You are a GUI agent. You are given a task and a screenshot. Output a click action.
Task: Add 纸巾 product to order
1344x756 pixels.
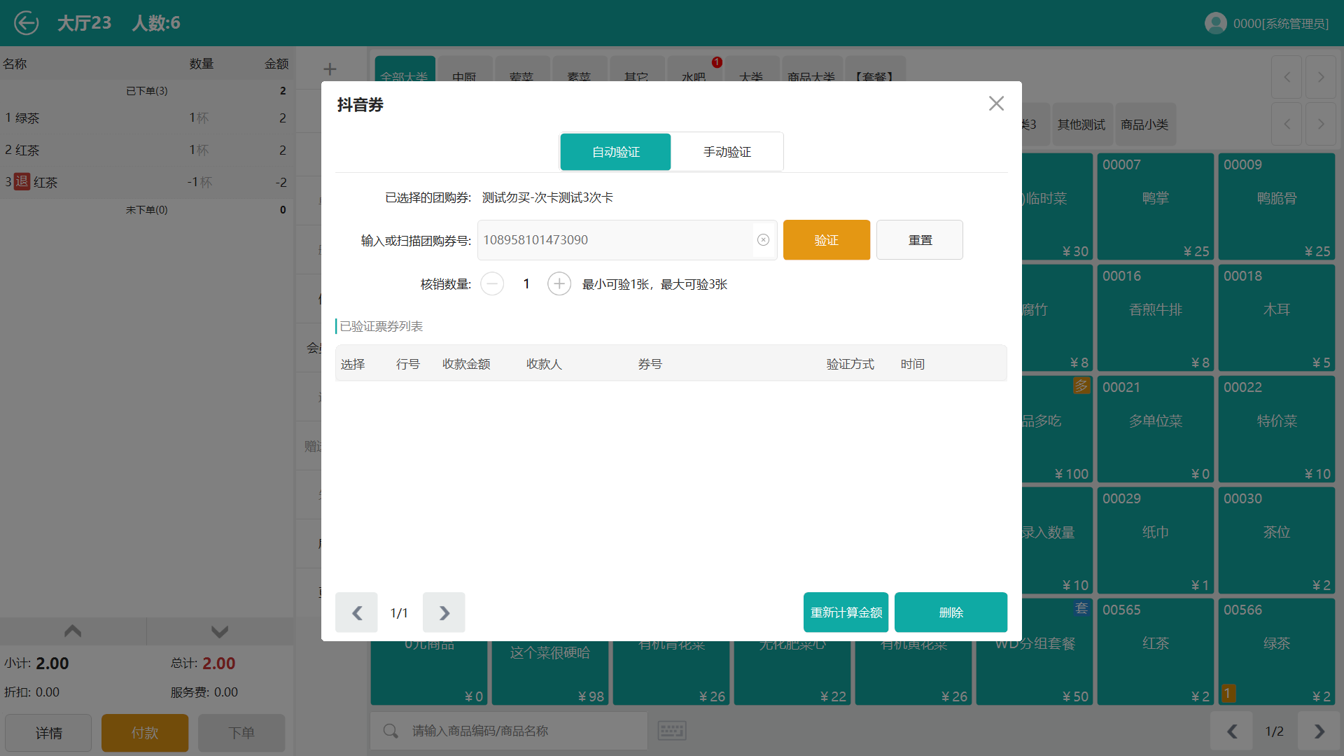click(1156, 540)
